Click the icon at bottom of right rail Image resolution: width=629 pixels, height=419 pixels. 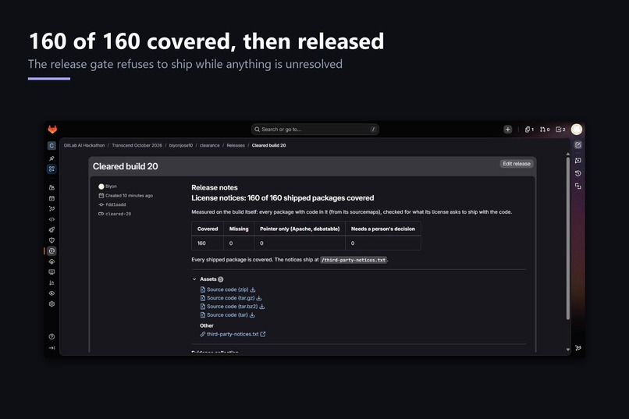pos(578,348)
